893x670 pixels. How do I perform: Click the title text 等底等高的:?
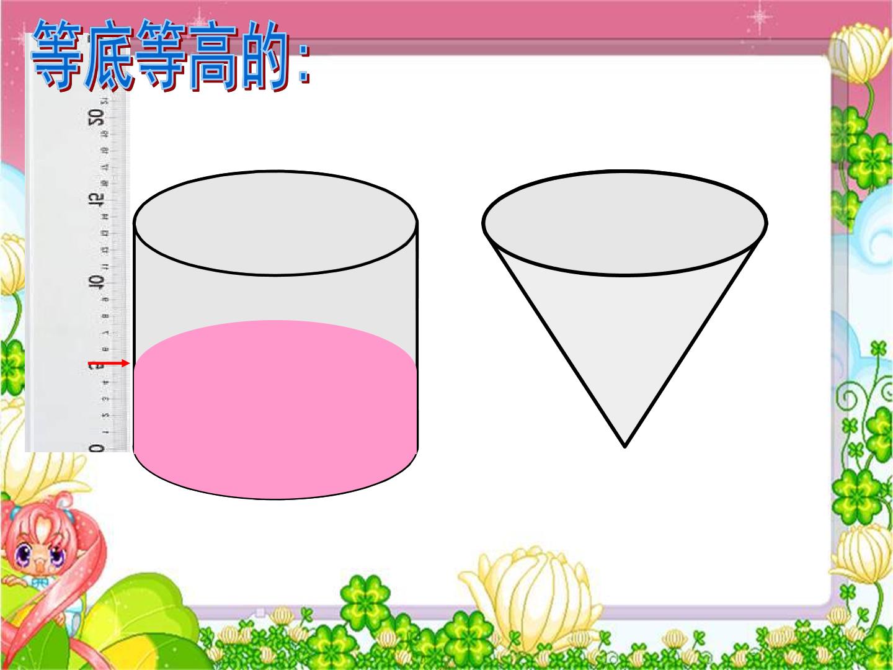[171, 56]
